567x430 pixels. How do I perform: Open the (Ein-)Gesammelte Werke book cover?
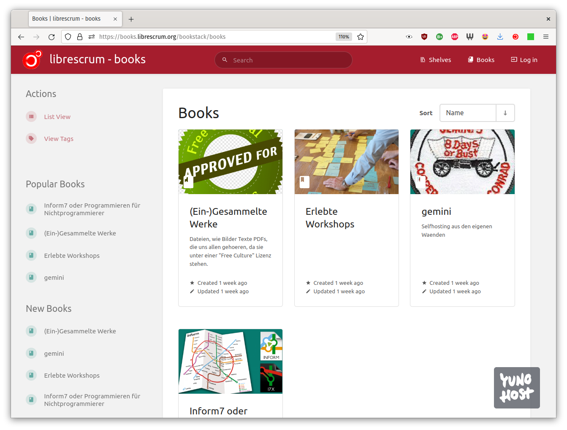click(x=231, y=162)
